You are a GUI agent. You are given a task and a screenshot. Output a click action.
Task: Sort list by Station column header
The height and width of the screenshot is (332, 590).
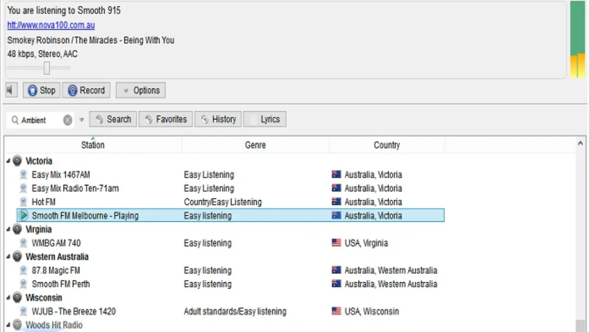93,145
